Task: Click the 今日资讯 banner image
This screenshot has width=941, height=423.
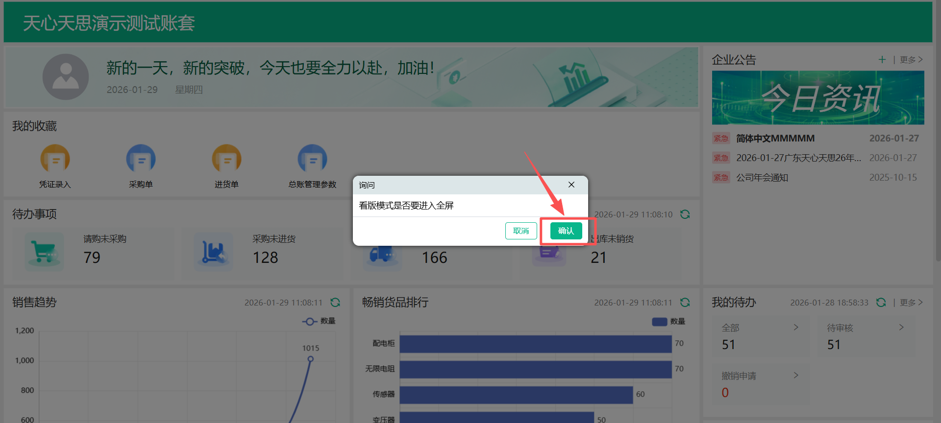Action: click(x=817, y=98)
